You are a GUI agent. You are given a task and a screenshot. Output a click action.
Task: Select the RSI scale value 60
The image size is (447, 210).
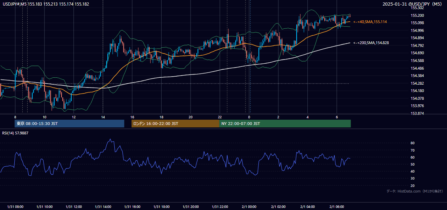pyautogui.click(x=412, y=157)
